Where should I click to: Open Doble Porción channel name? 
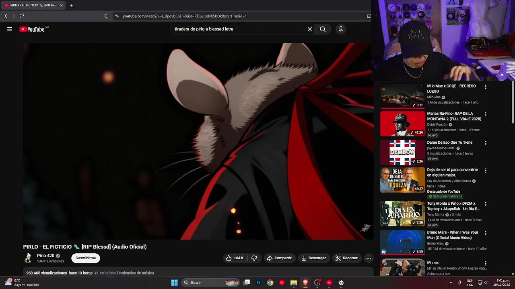pyautogui.click(x=437, y=124)
